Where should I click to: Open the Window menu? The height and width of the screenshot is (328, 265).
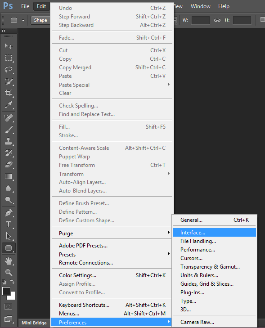tap(200, 6)
